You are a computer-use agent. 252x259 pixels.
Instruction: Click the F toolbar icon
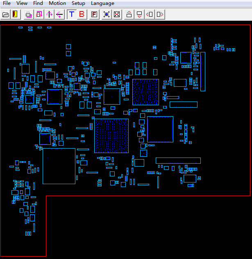point(94,14)
